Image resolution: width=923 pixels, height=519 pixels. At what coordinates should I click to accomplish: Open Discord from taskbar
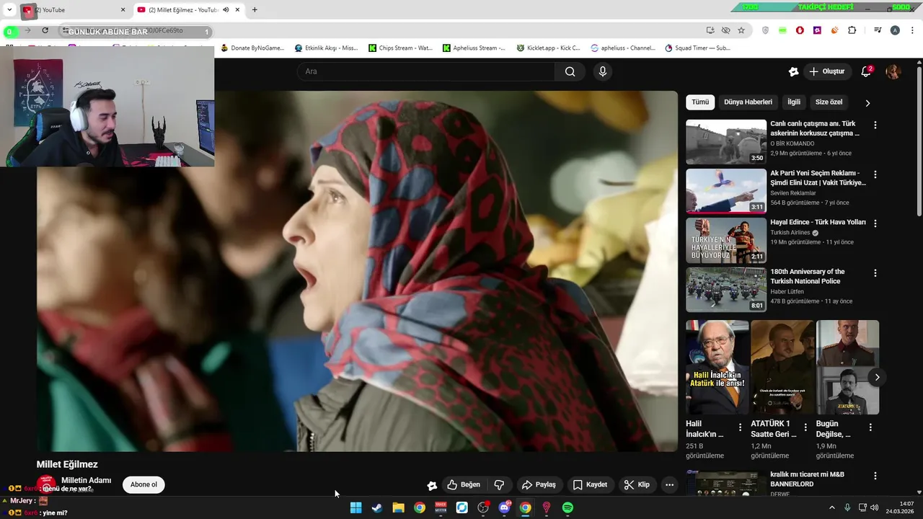(x=504, y=507)
